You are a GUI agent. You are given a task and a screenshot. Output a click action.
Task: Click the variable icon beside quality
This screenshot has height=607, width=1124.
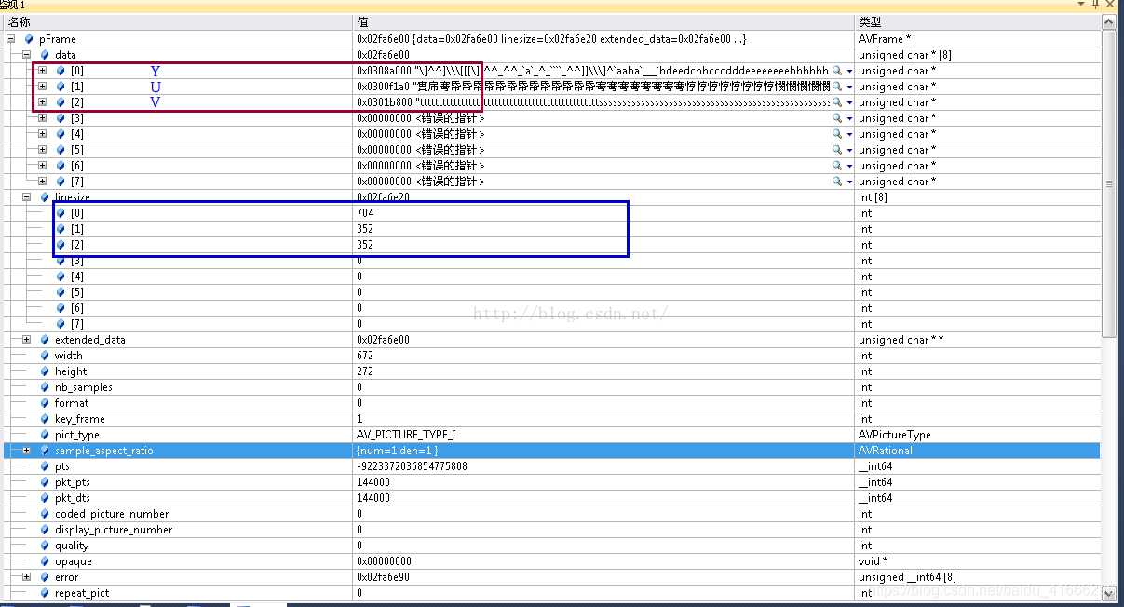pyautogui.click(x=45, y=546)
